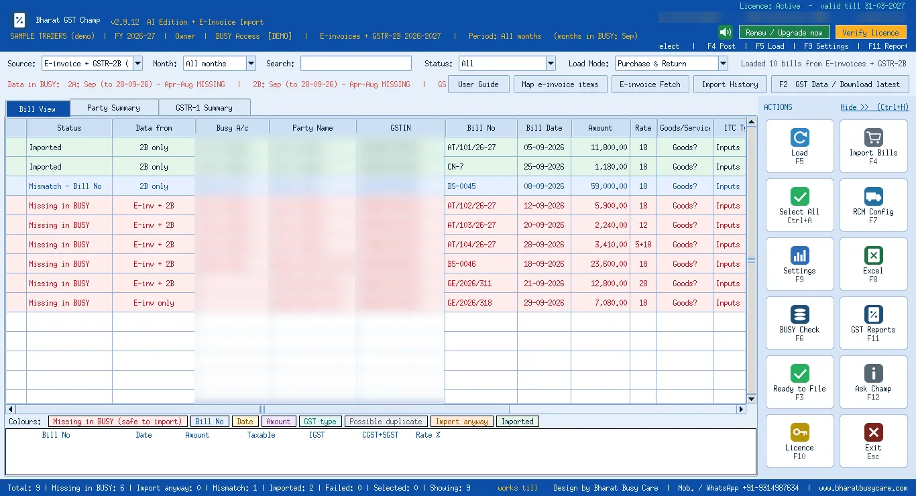This screenshot has width=916, height=496.
Task: Click the Amount column header
Action: pos(600,128)
